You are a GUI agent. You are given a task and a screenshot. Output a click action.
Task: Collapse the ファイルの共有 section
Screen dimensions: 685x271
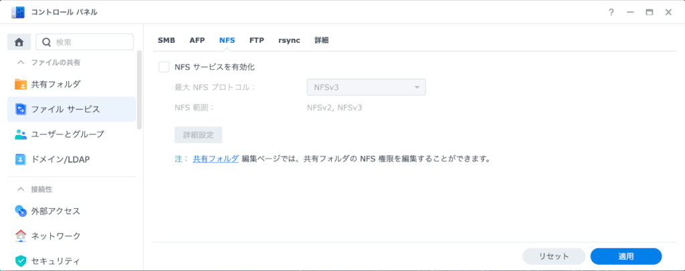(21, 62)
